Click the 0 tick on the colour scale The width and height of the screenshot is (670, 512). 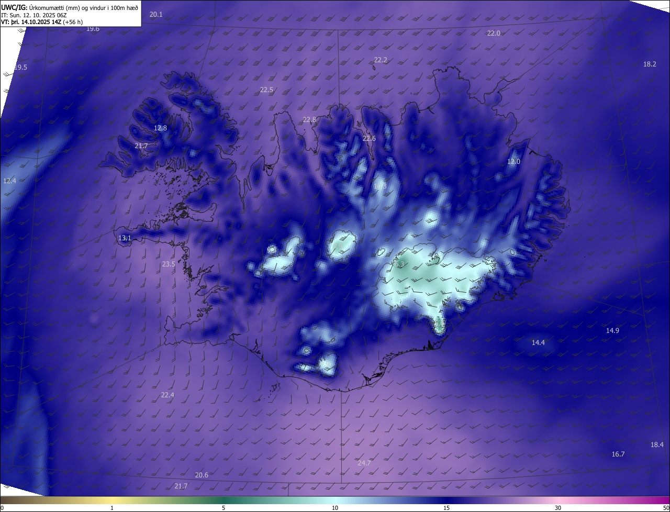2,508
